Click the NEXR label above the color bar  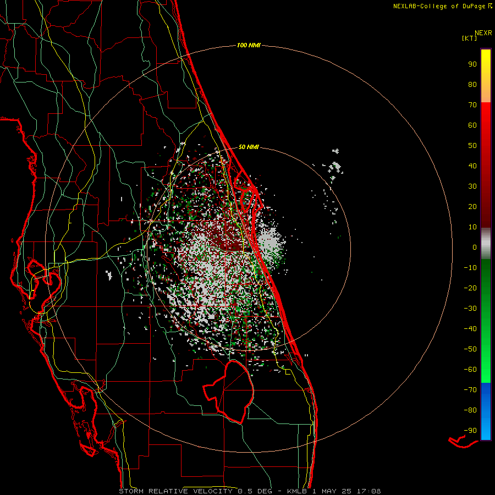483,32
